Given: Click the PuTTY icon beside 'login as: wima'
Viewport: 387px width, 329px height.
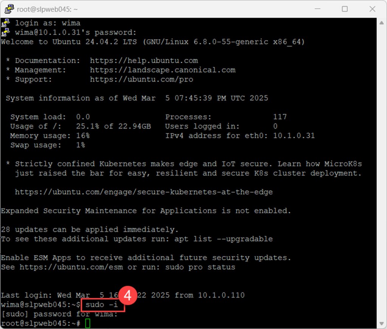Looking at the screenshot, I should [5, 23].
